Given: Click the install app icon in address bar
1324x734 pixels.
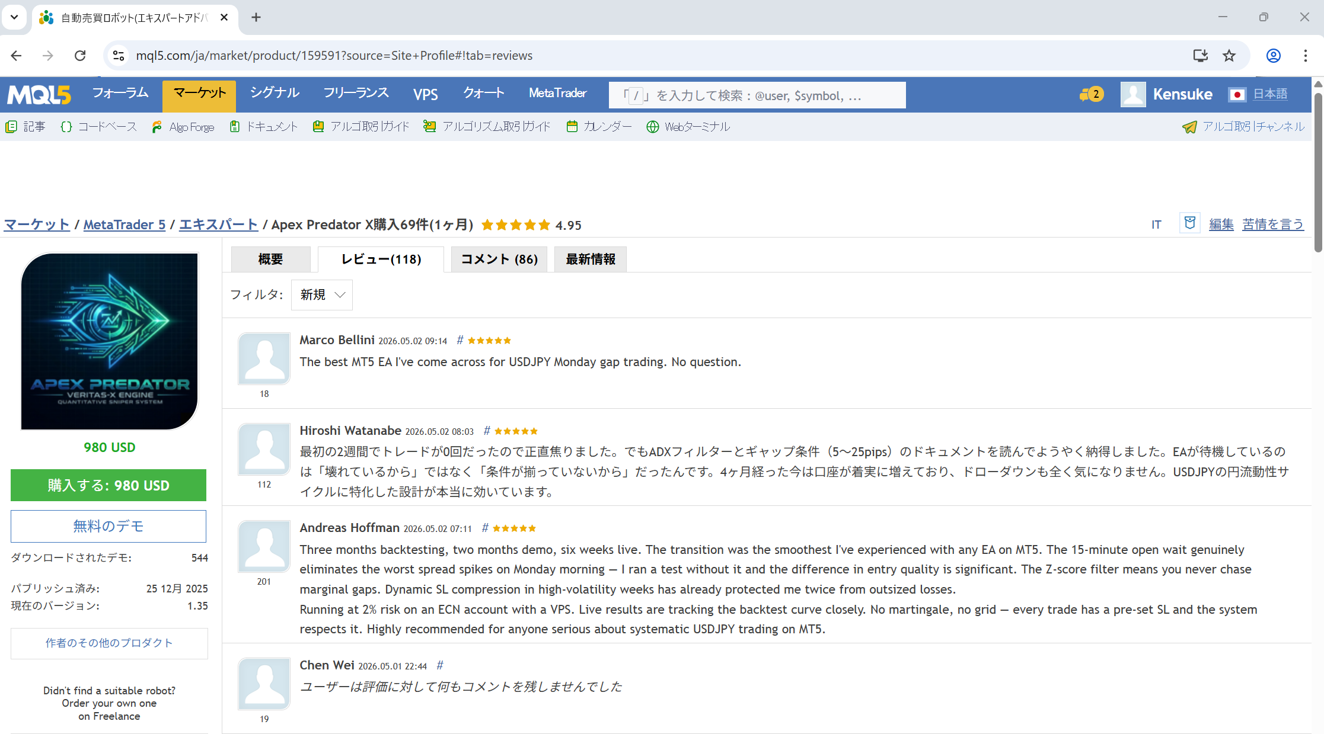Looking at the screenshot, I should (x=1201, y=56).
